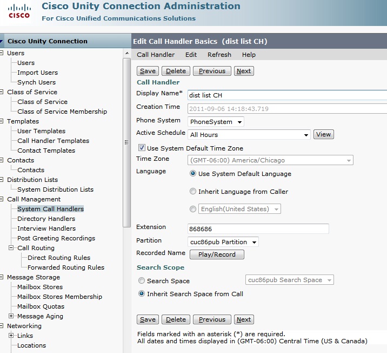This screenshot has height=353, width=387.
Task: Click the top Delete button
Action: click(x=176, y=71)
